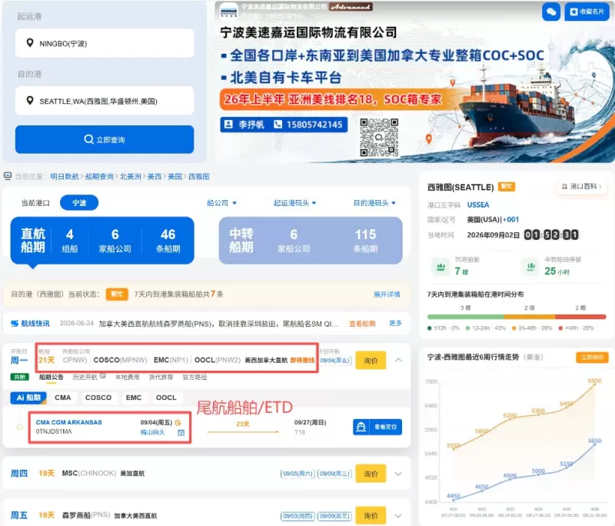Open the 船公司 filter dropdown
Screen dimensions: 615x526
221,203
